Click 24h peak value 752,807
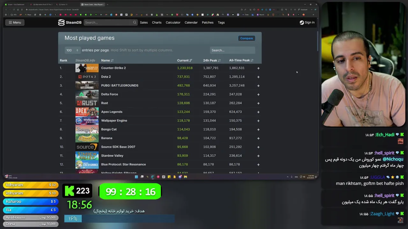 209,77
